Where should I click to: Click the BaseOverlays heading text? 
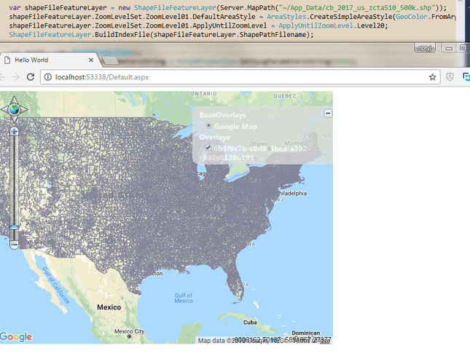[x=223, y=115]
